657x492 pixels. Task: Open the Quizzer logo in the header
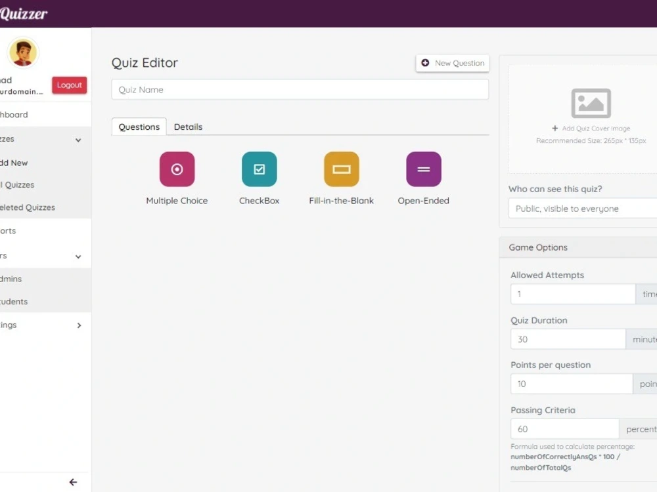point(23,13)
